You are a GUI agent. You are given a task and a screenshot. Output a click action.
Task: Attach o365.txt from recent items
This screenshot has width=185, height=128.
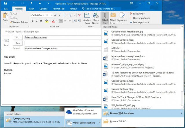[x=141, y=50]
